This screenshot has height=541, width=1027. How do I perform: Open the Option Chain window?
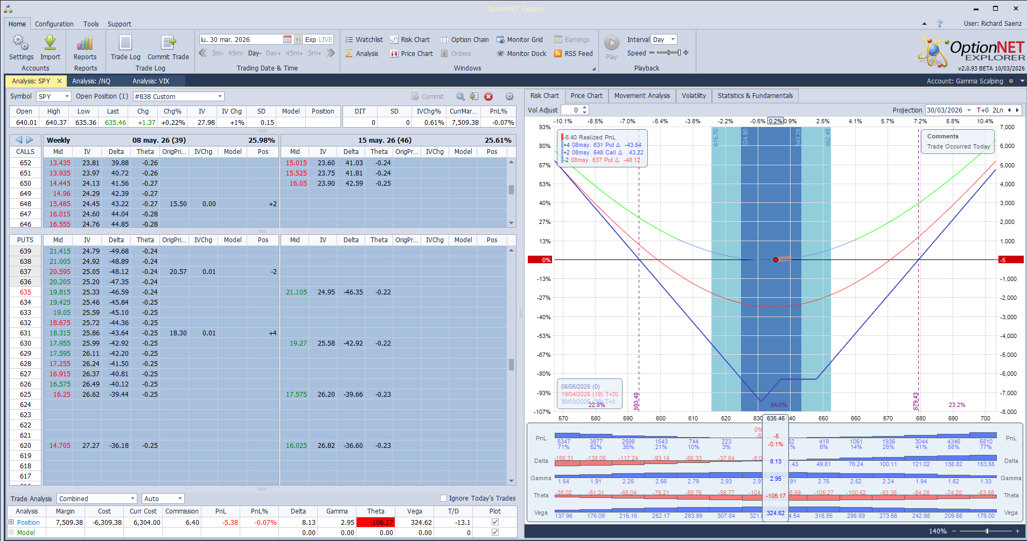coord(464,39)
